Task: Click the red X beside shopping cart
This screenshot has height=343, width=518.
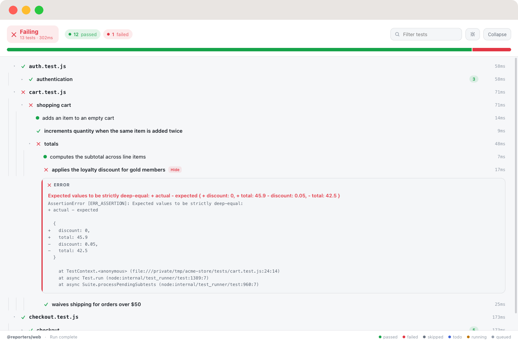Action: coord(31,105)
